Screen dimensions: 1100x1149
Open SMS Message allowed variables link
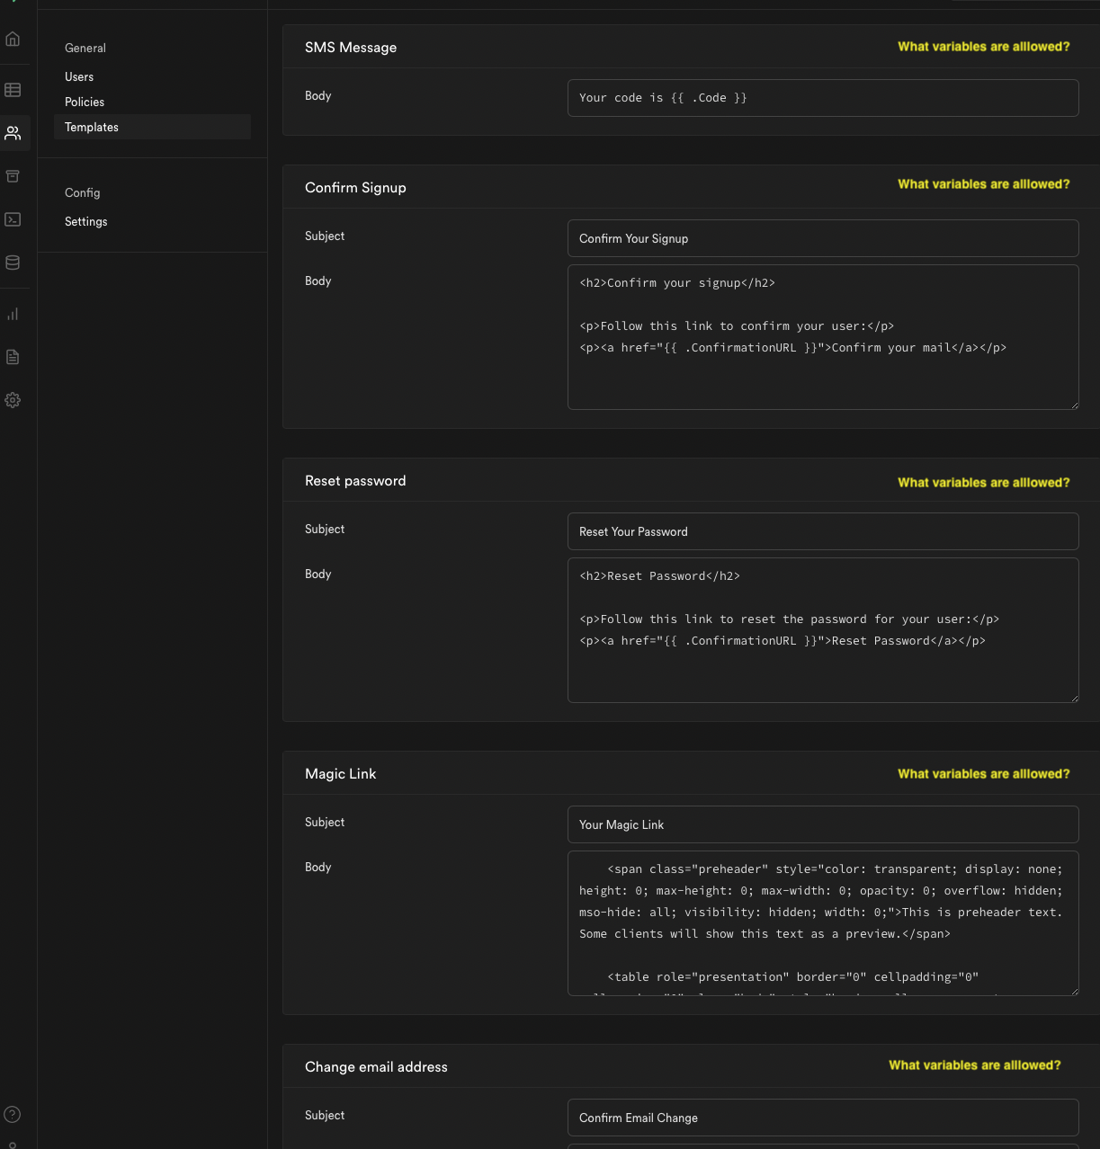click(983, 46)
